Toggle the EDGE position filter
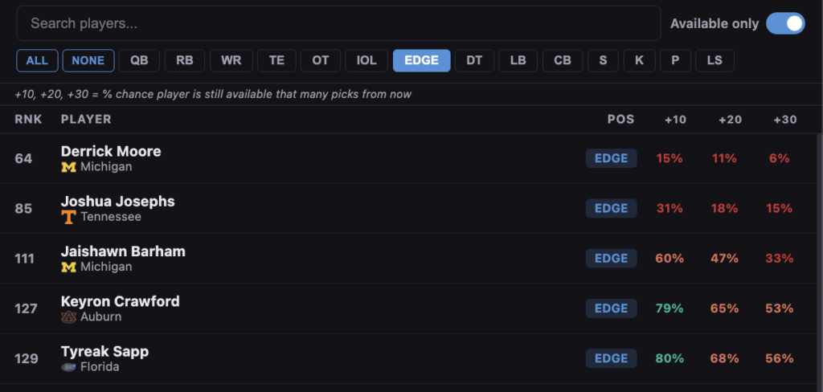Screen dimensions: 823x392 421,60
